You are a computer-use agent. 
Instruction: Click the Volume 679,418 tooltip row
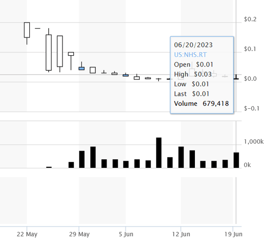pos(201,104)
